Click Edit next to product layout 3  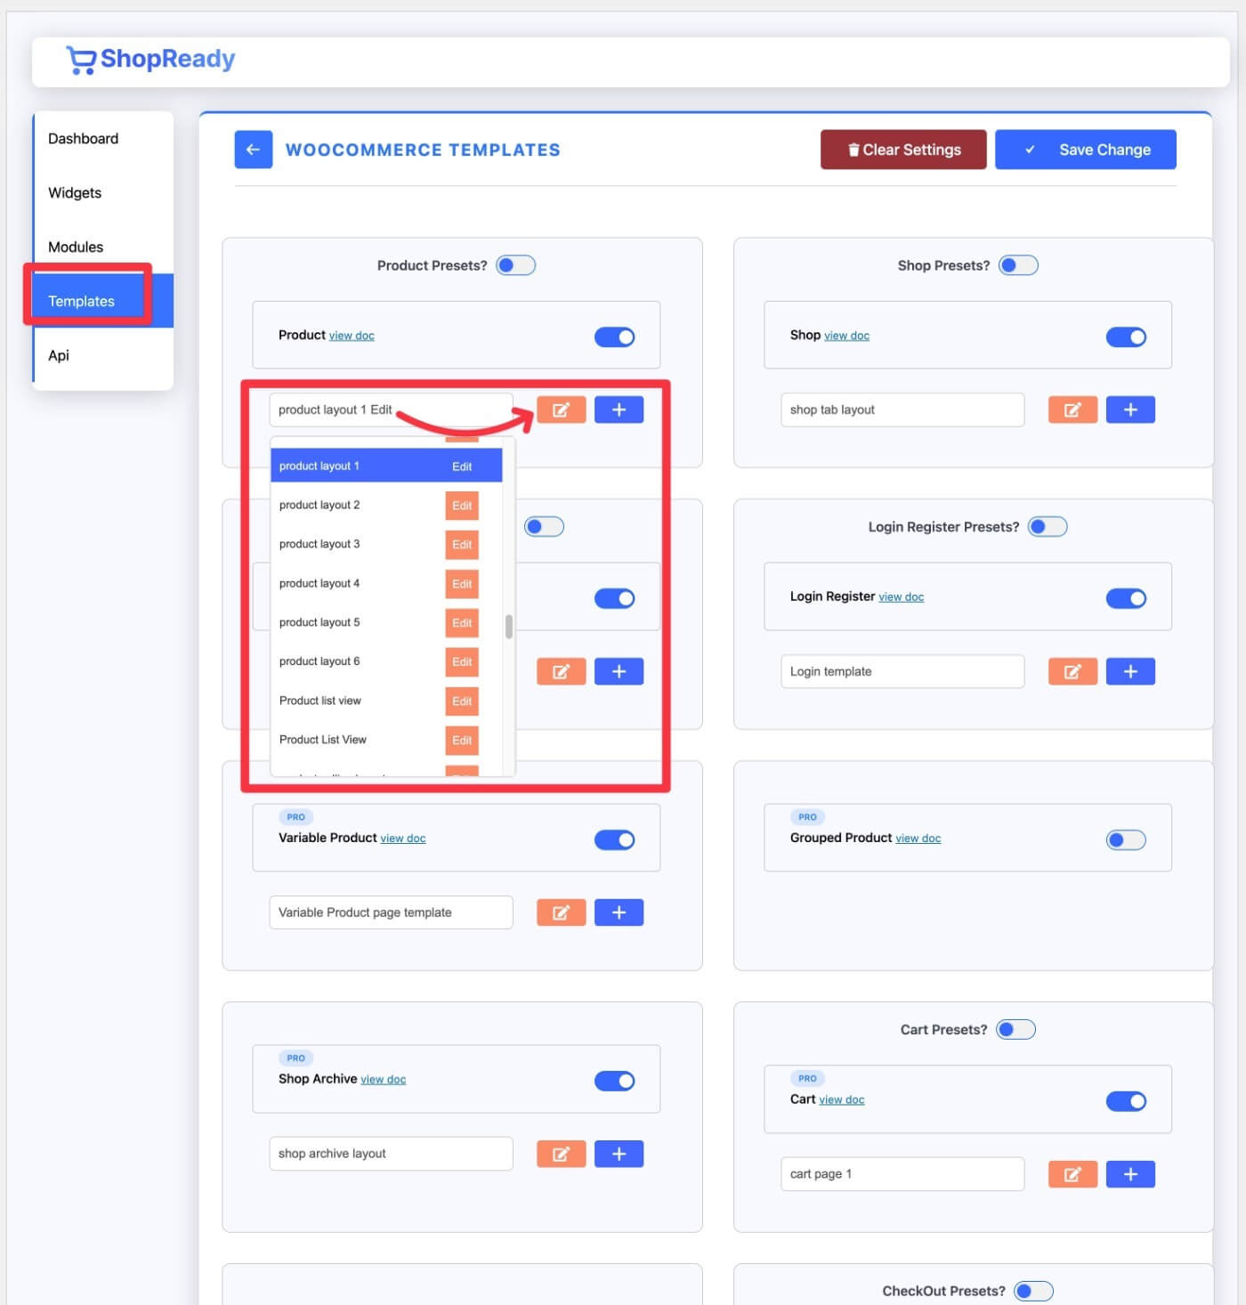point(462,545)
